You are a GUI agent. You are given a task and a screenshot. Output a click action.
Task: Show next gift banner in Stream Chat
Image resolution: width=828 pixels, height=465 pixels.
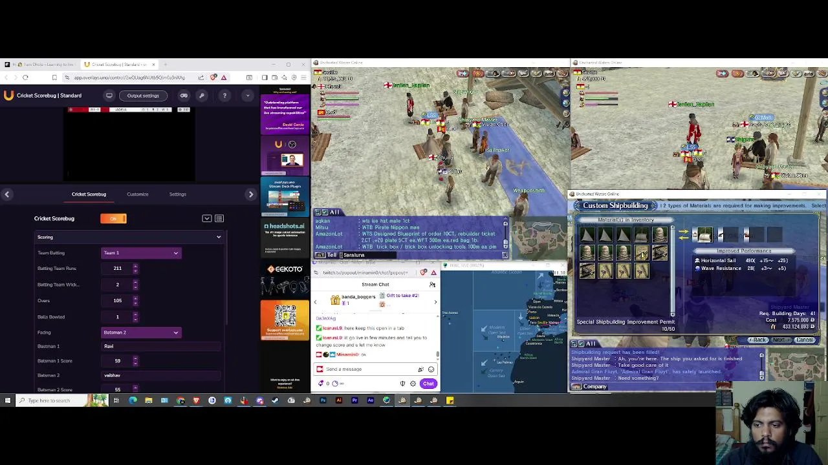435,302
